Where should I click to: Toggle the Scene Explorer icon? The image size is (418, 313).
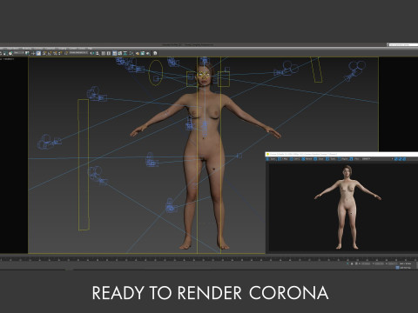click(103, 53)
